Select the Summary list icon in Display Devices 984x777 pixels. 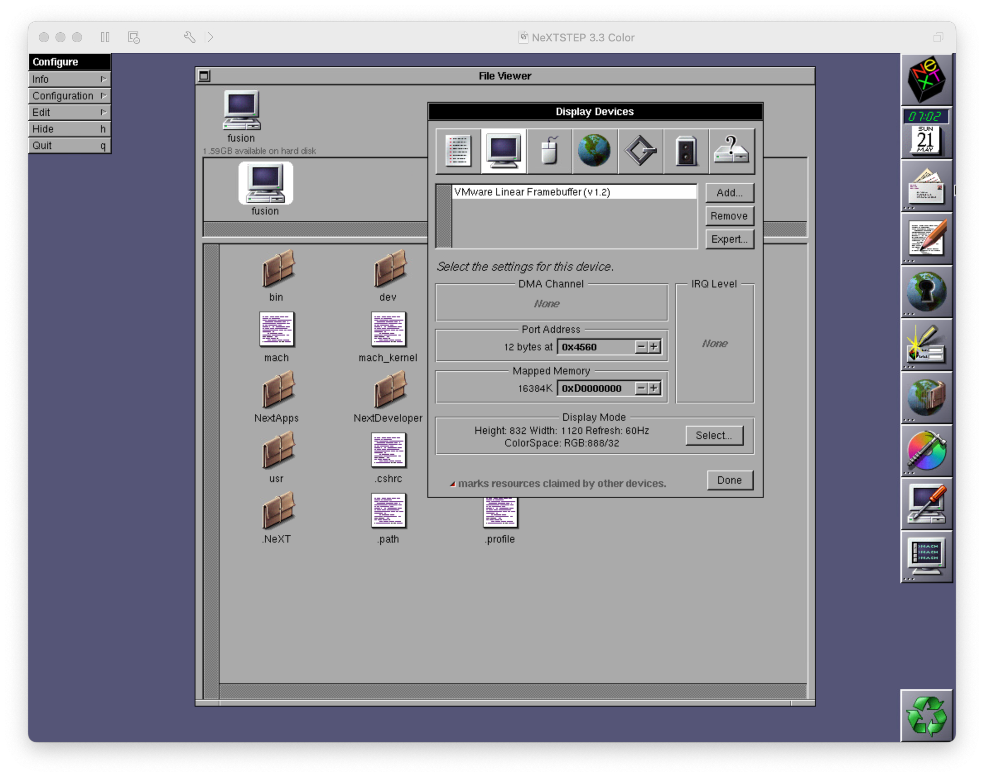pyautogui.click(x=458, y=151)
